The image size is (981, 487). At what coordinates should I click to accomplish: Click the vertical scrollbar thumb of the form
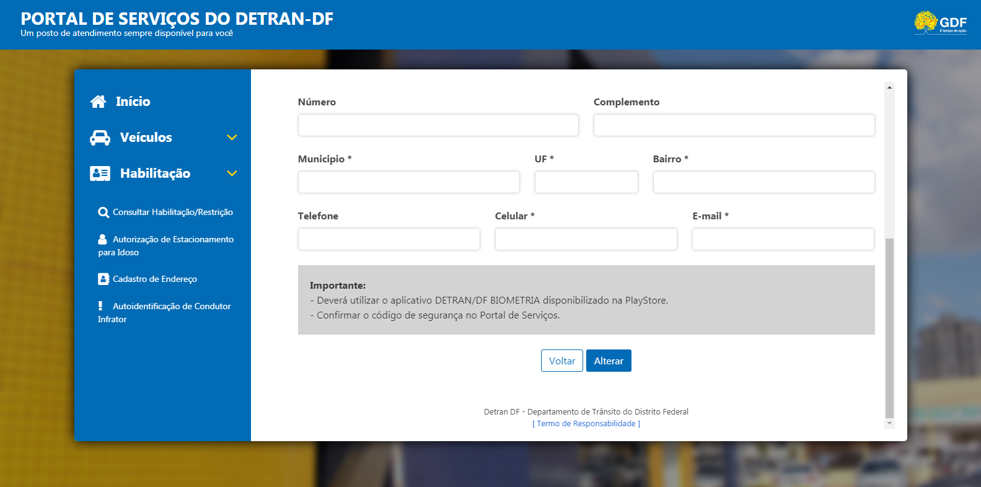tap(889, 328)
